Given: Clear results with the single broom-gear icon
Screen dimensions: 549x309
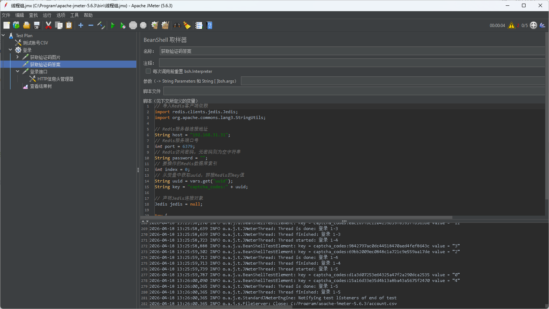Looking at the screenshot, I should click(x=155, y=25).
